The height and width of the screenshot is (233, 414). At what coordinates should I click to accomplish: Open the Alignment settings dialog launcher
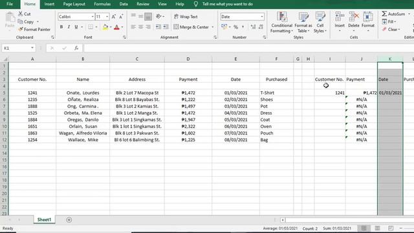215,38
